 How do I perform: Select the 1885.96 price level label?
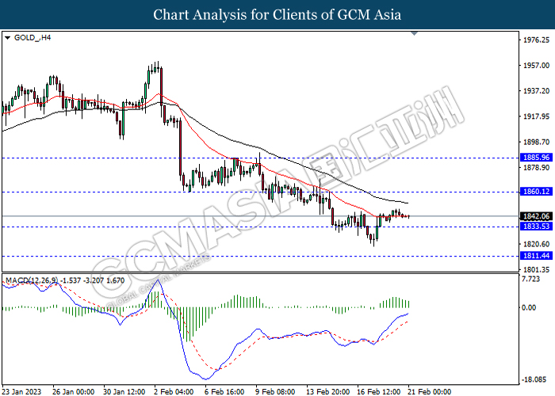coord(536,158)
